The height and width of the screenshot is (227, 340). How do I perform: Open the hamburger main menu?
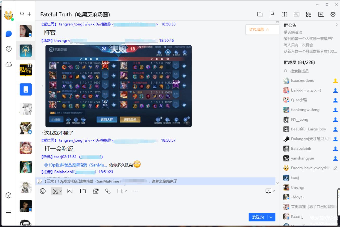tap(8, 212)
